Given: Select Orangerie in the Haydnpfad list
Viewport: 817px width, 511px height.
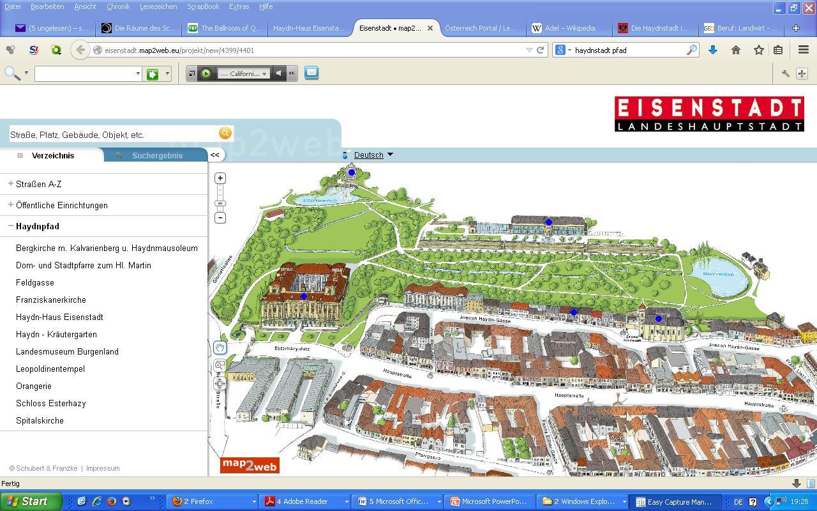Looking at the screenshot, I should click(34, 386).
